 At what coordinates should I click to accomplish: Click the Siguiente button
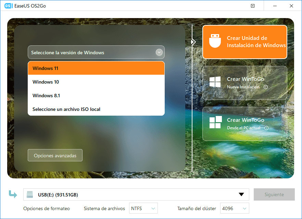coord(274,194)
